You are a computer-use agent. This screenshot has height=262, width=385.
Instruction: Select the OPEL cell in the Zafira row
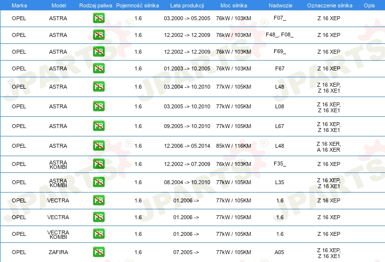[x=19, y=252]
